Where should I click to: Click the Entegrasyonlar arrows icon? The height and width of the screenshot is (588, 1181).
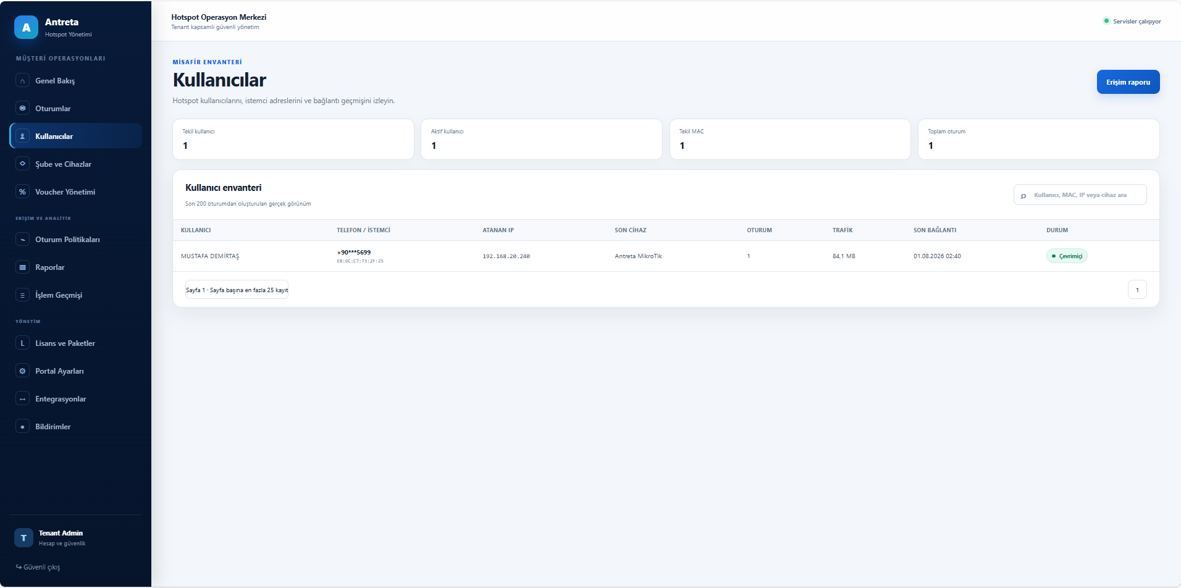[22, 399]
